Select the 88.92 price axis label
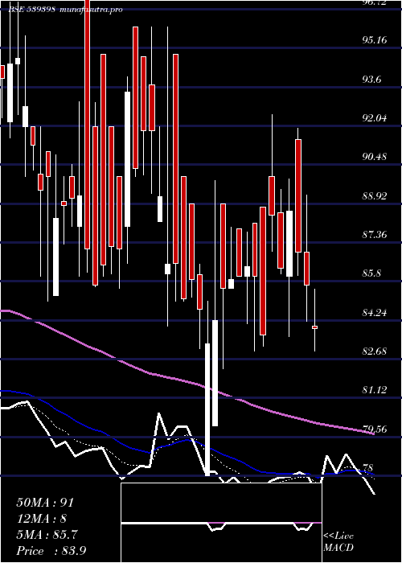The height and width of the screenshot is (563, 402). 375,196
